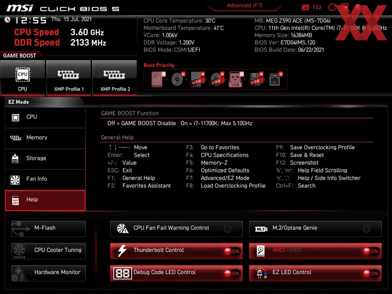Image resolution: width=392 pixels, height=294 pixels.
Task: Activate XMP Profile 1
Action: [x=69, y=78]
